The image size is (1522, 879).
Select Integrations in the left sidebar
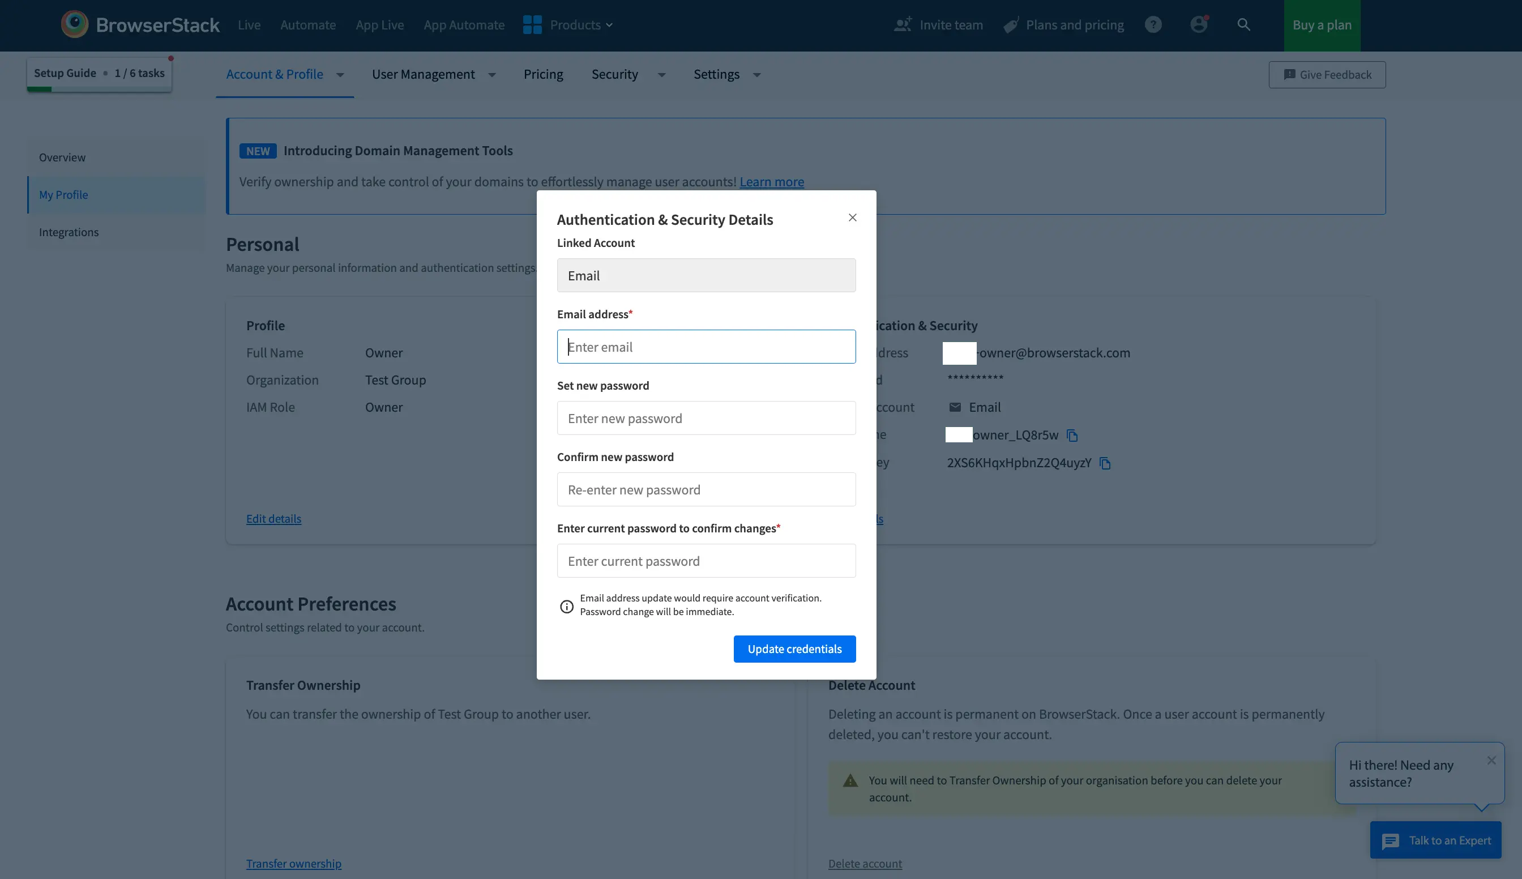pyautogui.click(x=69, y=232)
